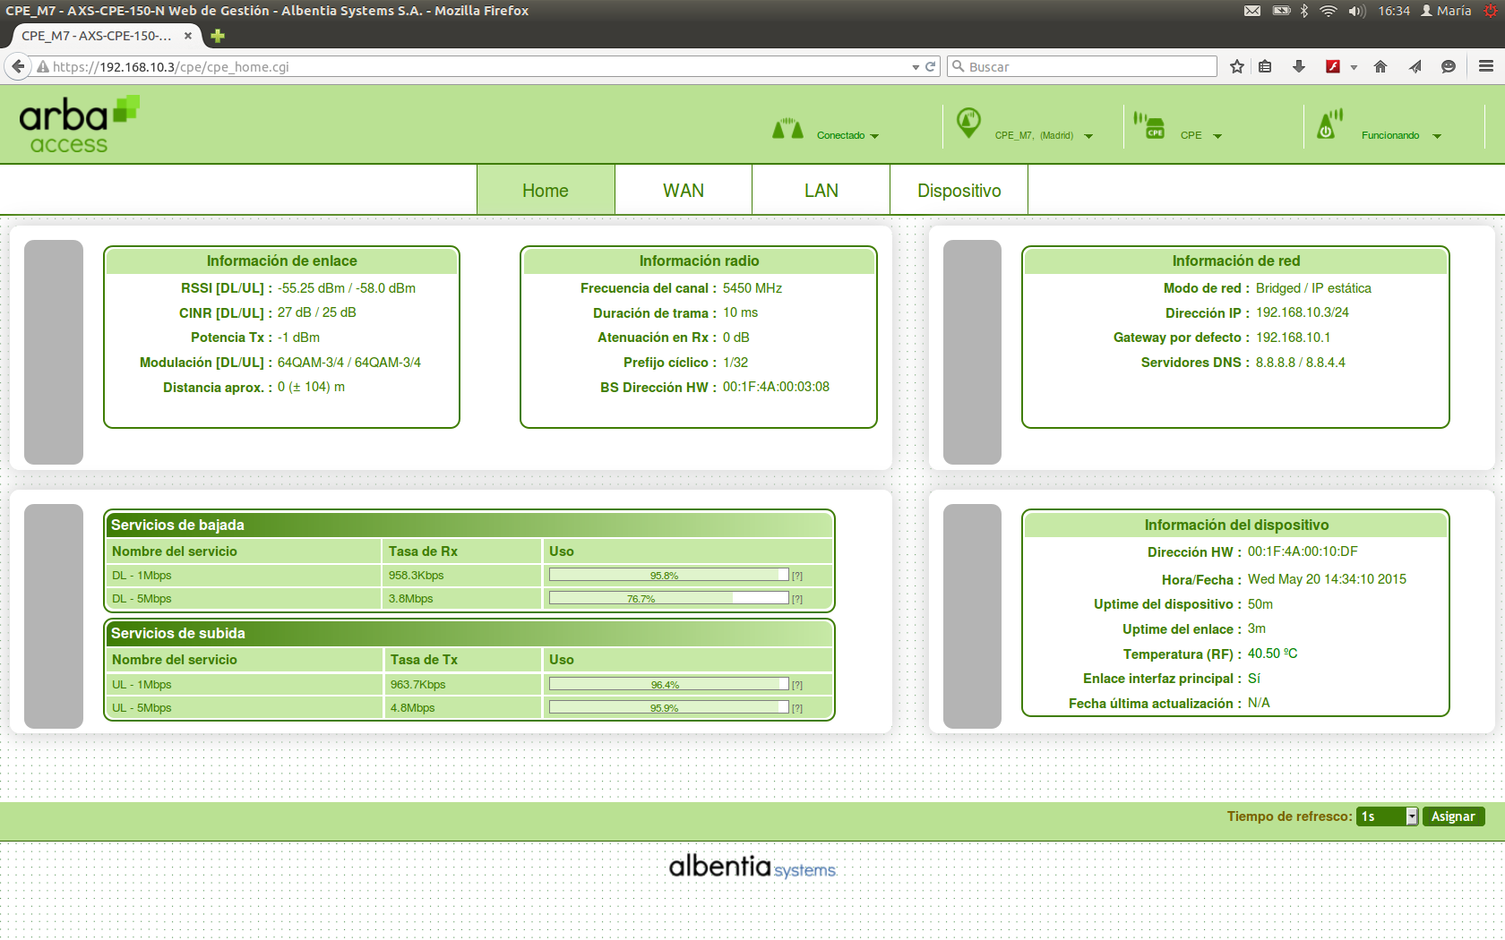This screenshot has width=1505, height=940.
Task: Click the arba access logo
Action: click(79, 125)
